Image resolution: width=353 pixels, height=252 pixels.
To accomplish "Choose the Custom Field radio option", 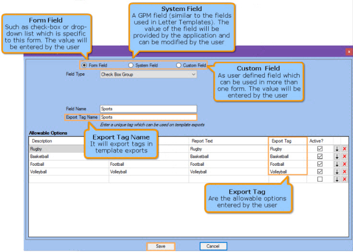I will click(x=179, y=65).
